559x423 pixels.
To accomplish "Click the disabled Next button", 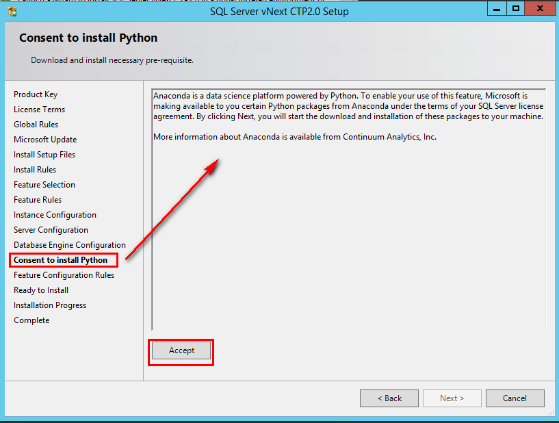I will 452,398.
